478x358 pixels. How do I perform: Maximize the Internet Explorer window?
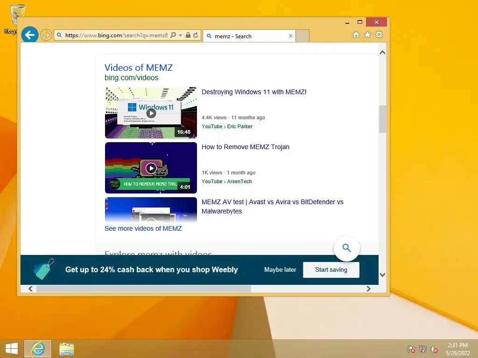pyautogui.click(x=360, y=22)
